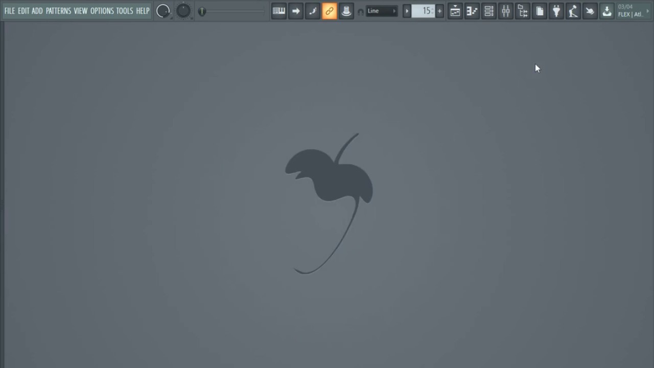Open the EDIT menu
Viewport: 654px width, 368px height.
[x=24, y=11]
